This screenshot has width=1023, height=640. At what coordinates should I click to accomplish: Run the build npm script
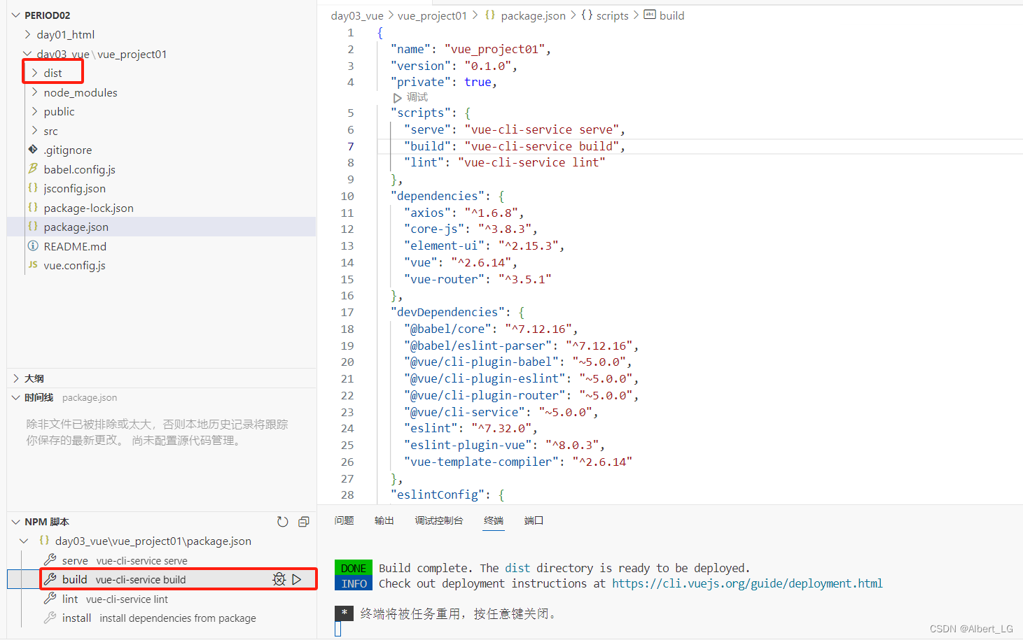tap(297, 579)
